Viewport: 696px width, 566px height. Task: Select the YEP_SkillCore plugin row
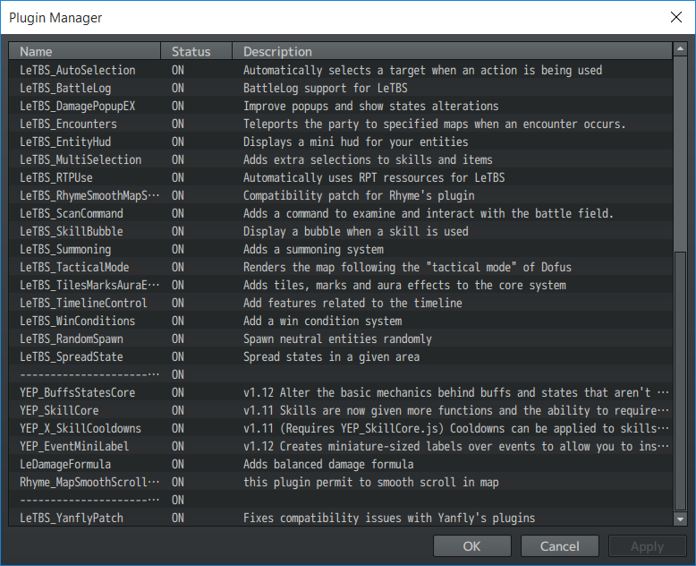(341, 410)
